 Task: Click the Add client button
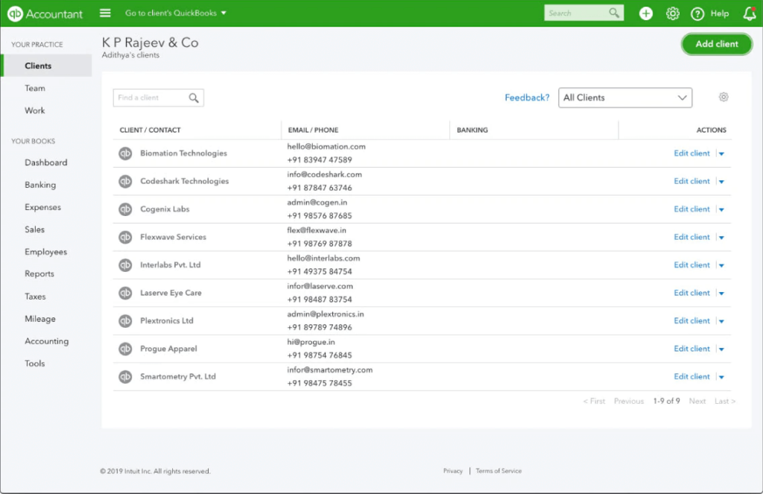(717, 44)
